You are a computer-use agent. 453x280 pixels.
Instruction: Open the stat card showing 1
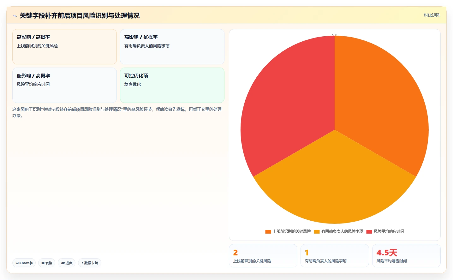click(335, 256)
